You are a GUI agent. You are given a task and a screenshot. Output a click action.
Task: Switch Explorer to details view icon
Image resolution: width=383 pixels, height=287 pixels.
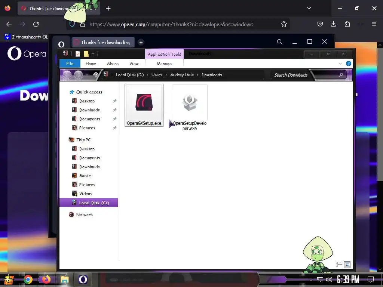[339, 265]
